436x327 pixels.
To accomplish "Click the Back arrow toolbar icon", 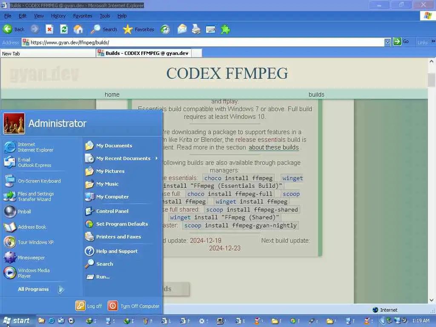I will pyautogui.click(x=8, y=29).
